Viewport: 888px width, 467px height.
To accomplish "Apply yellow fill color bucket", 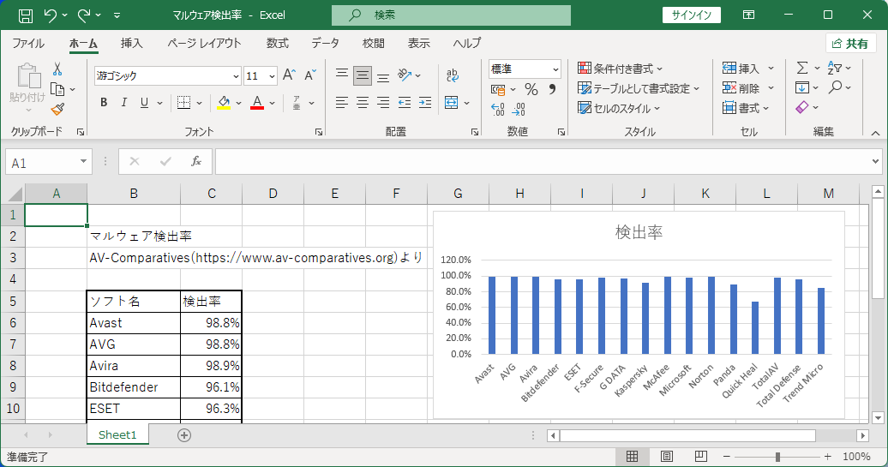I will (x=224, y=103).
